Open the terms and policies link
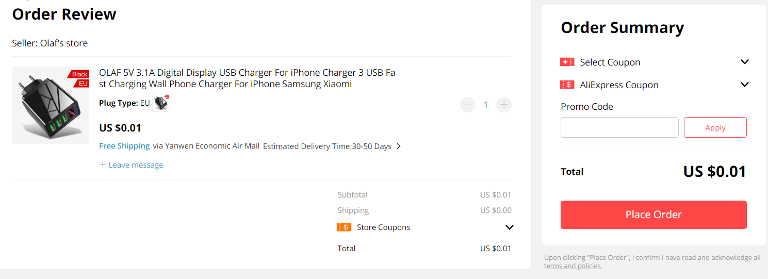This screenshot has height=279, width=768. (572, 266)
